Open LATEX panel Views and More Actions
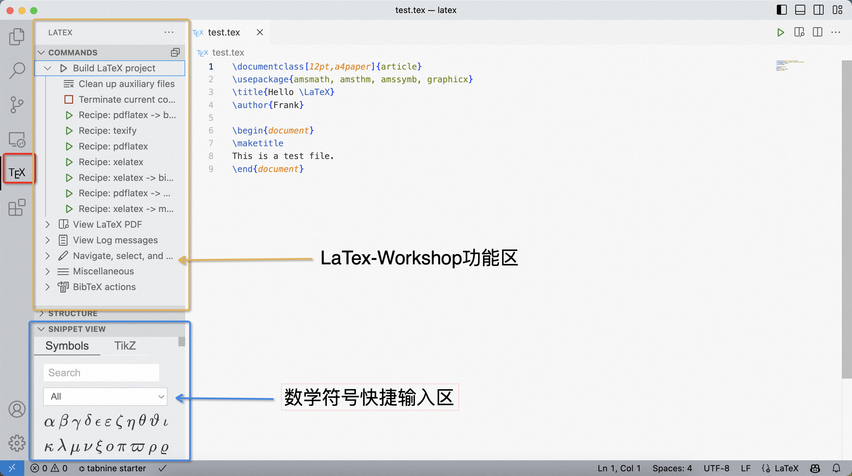The image size is (852, 476). tap(169, 33)
